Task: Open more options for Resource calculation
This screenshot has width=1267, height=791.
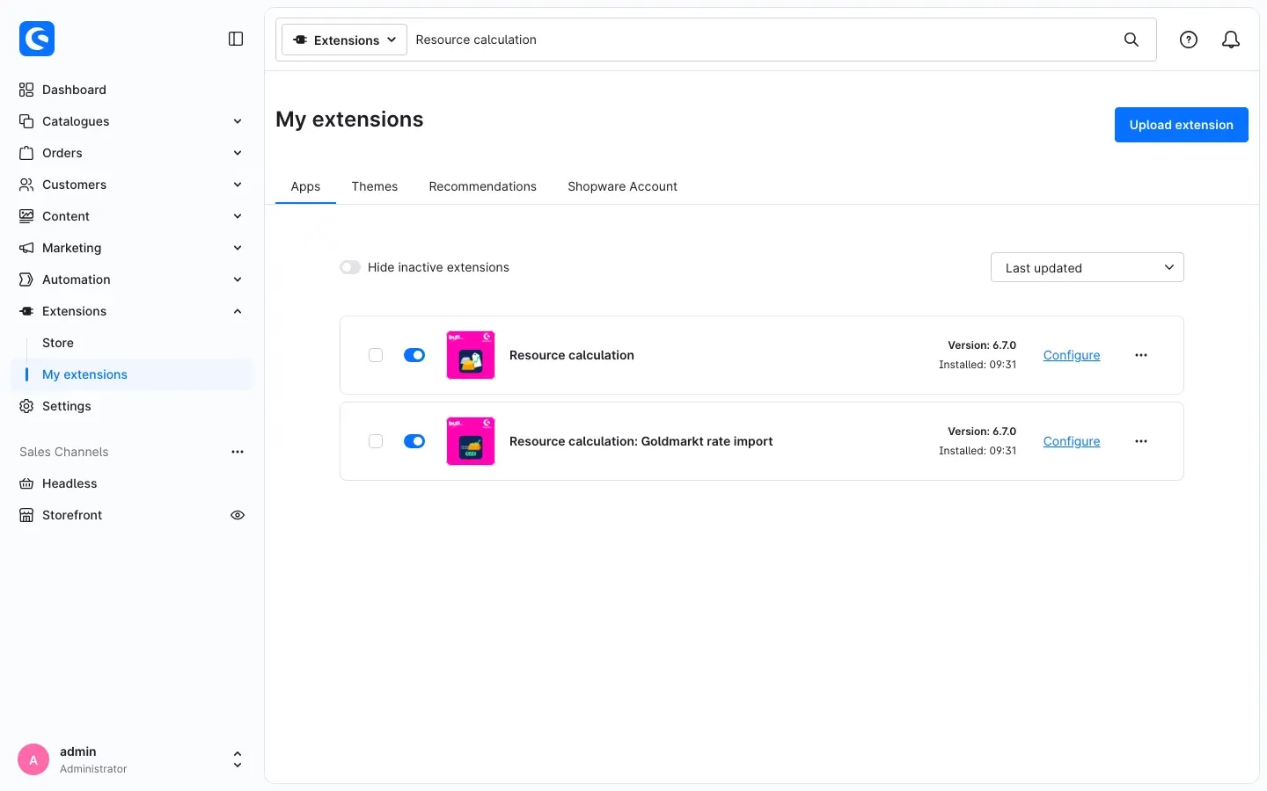Action: (x=1141, y=355)
